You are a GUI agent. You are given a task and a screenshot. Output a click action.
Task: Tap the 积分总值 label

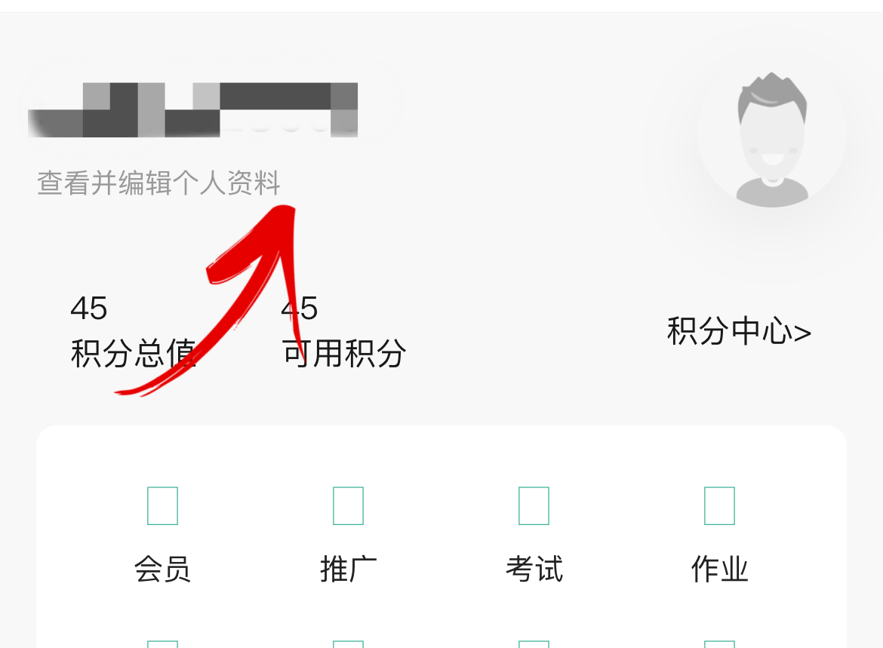[134, 354]
